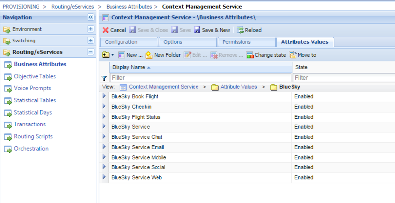395x203 pixels.
Task: Open Context Management Service breadcrumb in View path
Action: click(164, 87)
